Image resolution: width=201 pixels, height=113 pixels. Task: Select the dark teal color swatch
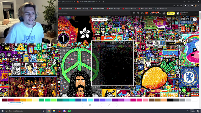(60, 100)
